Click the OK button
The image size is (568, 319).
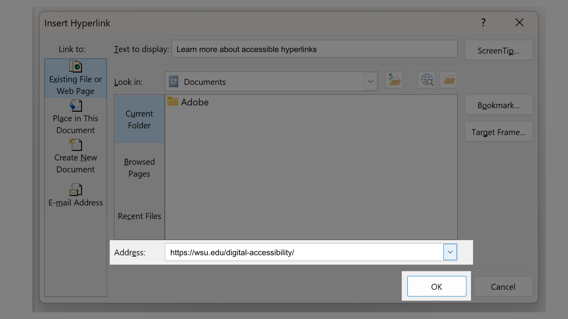click(436, 286)
